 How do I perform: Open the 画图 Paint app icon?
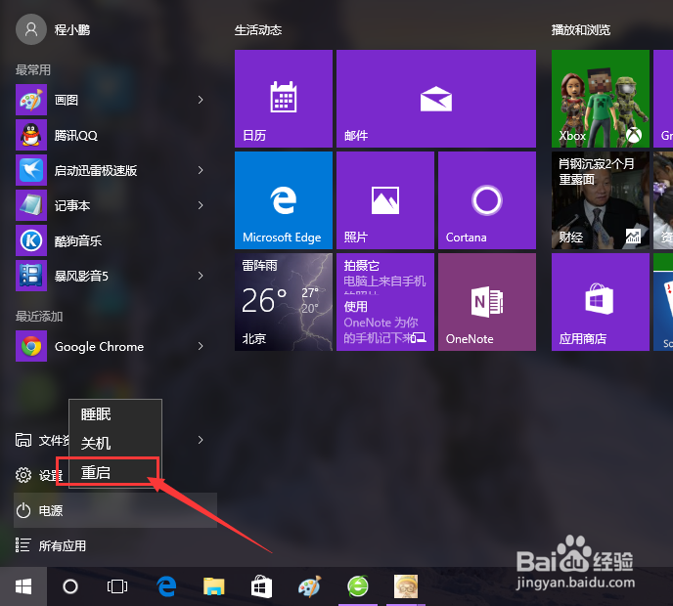(x=31, y=100)
